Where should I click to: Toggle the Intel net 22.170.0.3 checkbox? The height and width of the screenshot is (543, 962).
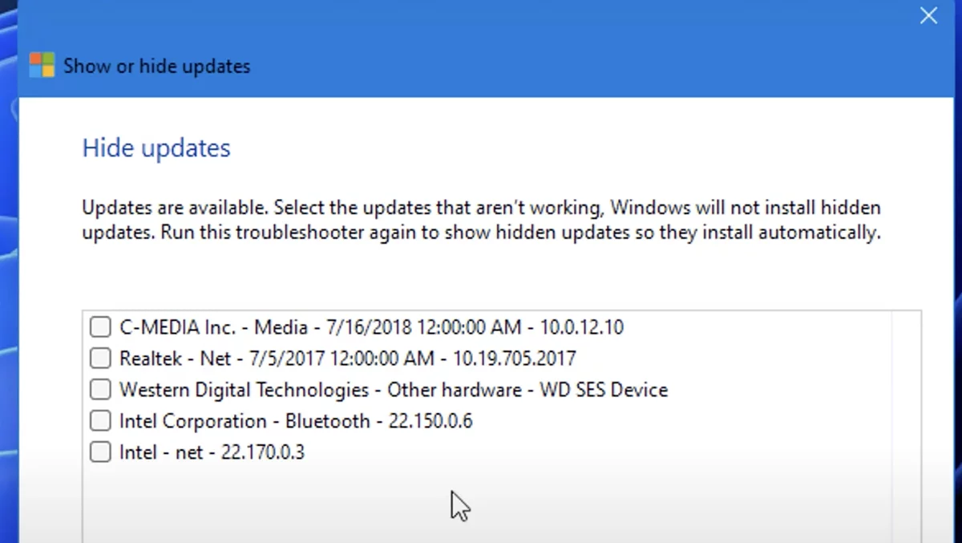click(100, 452)
